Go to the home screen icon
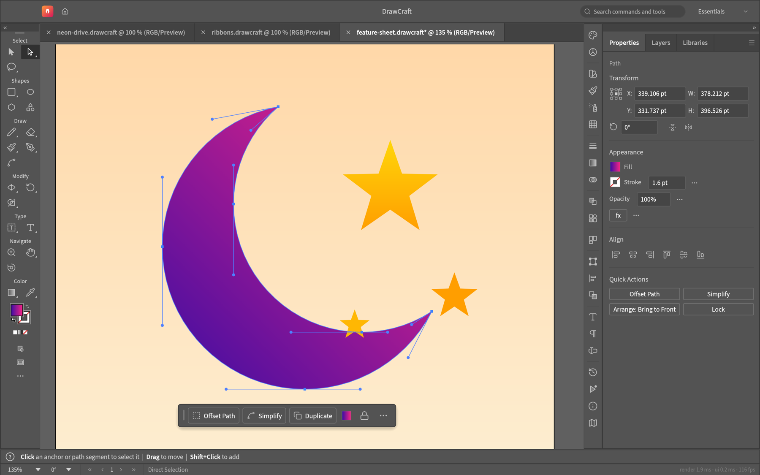Viewport: 760px width, 475px height. [x=65, y=11]
